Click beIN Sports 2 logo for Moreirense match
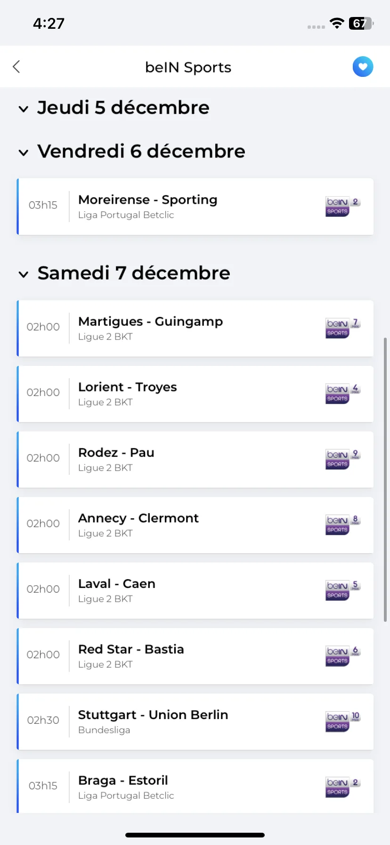This screenshot has width=390, height=845. pyautogui.click(x=343, y=207)
